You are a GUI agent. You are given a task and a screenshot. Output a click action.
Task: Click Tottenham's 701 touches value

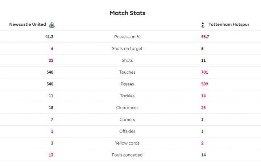pos(204,72)
